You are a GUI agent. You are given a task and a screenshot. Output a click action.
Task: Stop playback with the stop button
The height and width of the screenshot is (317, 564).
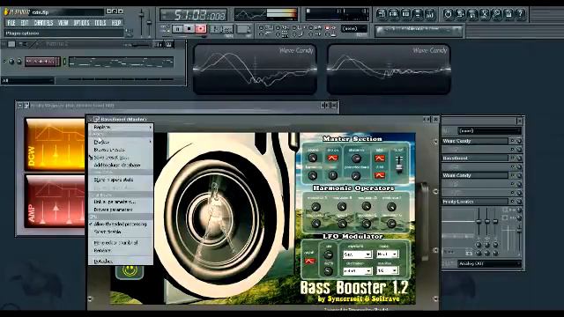pyautogui.click(x=189, y=29)
